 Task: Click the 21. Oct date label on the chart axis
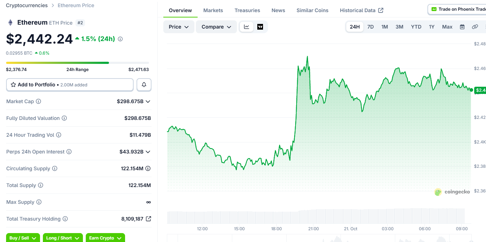click(x=351, y=229)
